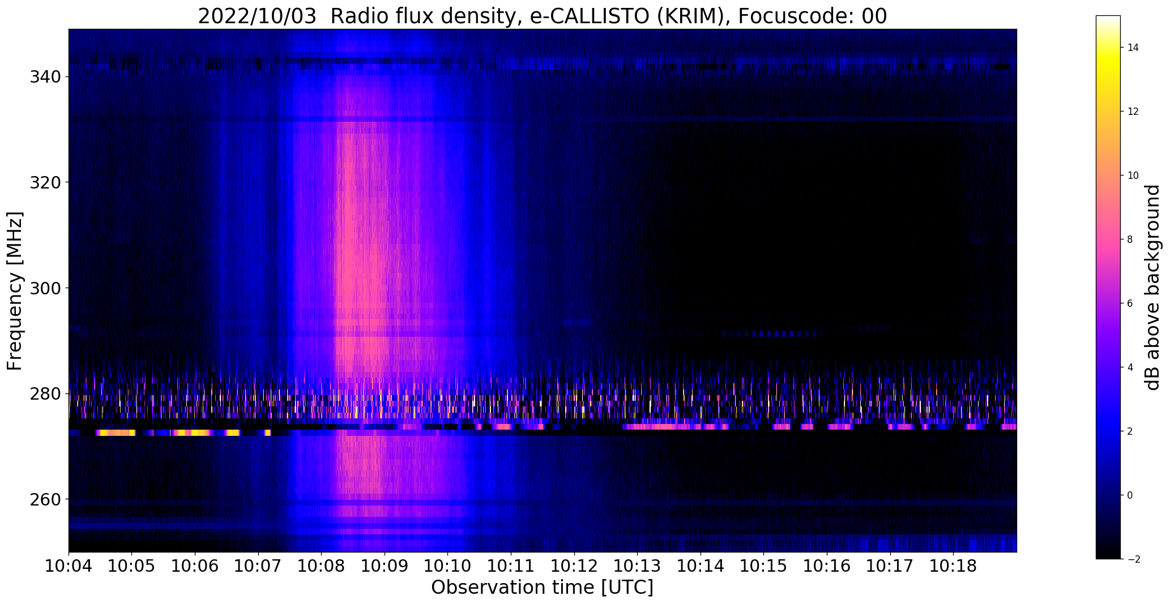This screenshot has width=1170, height=604.
Task: Click the 10:09 time tick label
Action: click(385, 567)
